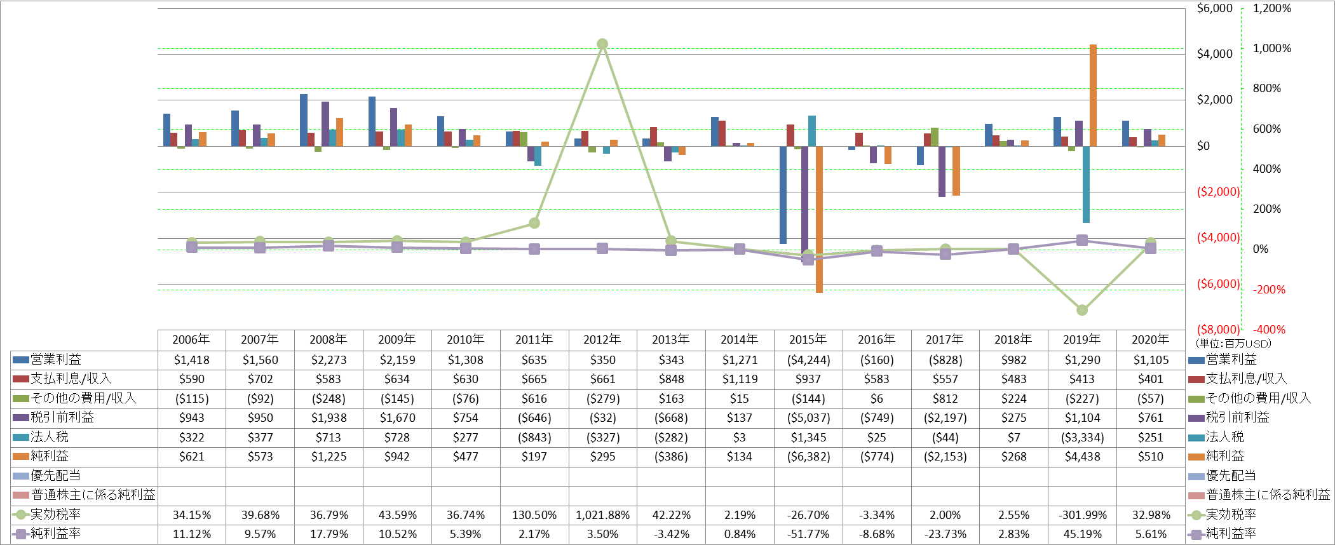
Task: Select the 2008年 blue 営業利益 bar
Action: (304, 120)
